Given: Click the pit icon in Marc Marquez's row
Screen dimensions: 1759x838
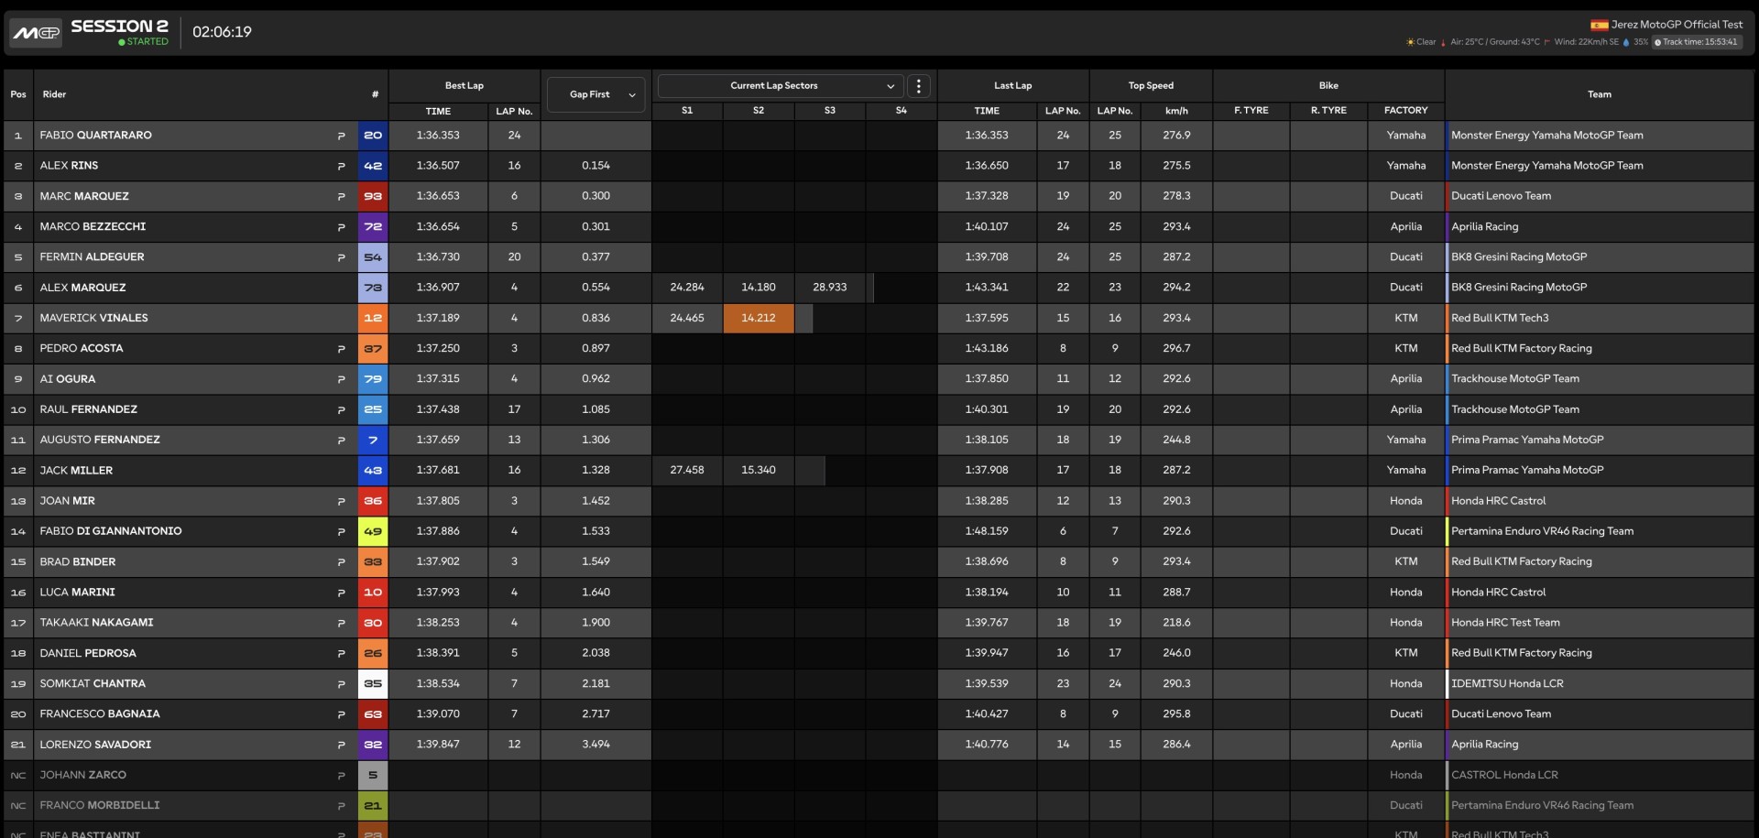Looking at the screenshot, I should tap(341, 196).
